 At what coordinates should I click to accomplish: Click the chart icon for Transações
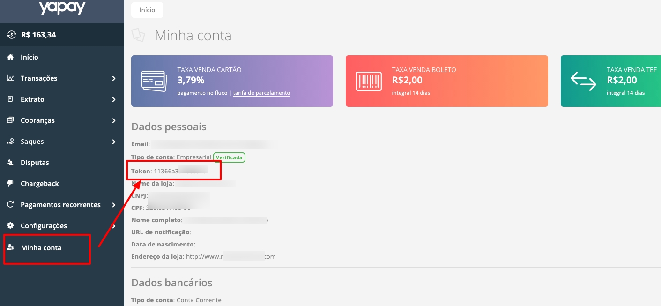point(10,78)
